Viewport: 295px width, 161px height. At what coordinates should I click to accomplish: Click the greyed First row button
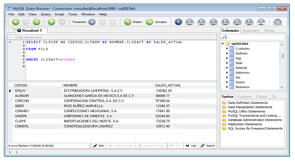point(176,146)
